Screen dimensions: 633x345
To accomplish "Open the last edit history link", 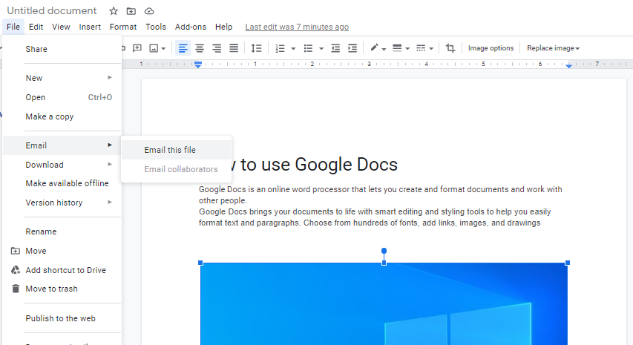I will pos(297,27).
